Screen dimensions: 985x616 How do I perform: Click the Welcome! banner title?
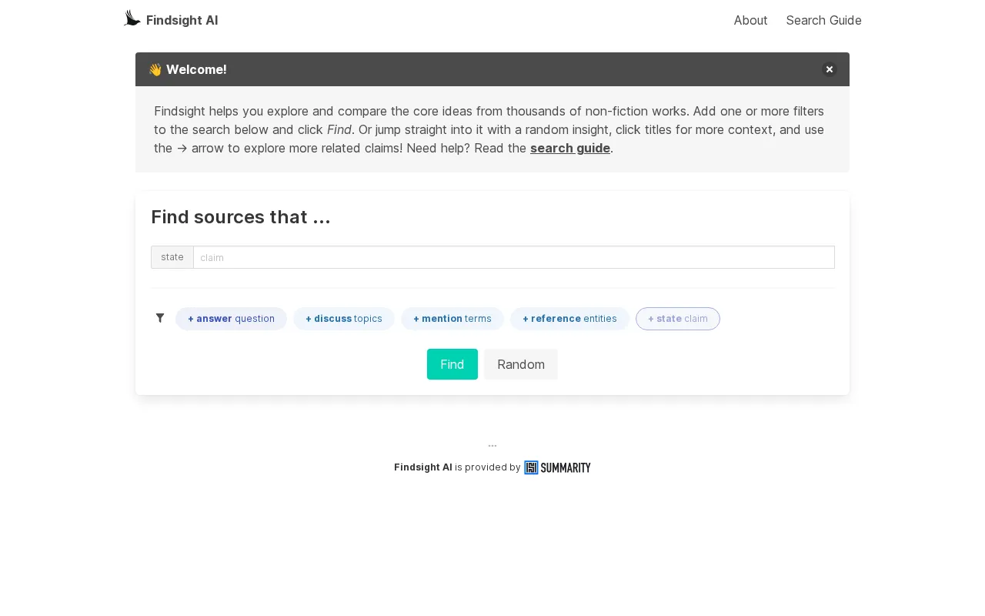tap(188, 69)
